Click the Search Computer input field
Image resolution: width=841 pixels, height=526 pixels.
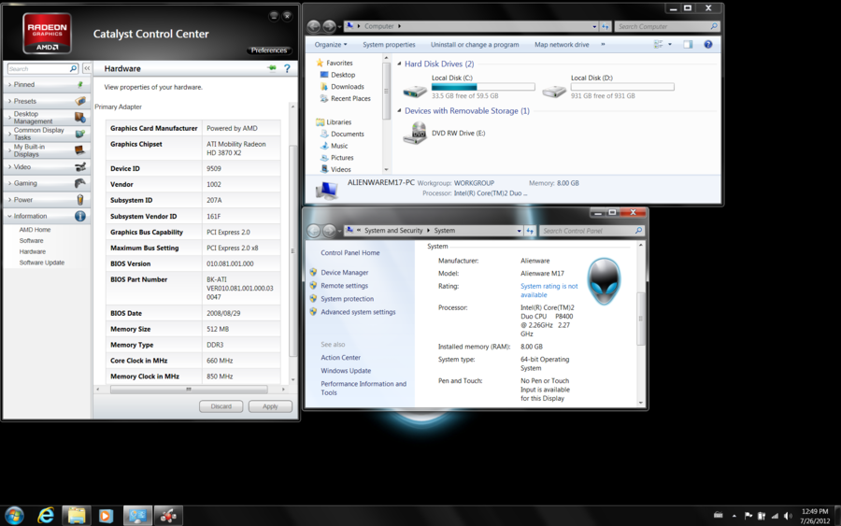666,26
